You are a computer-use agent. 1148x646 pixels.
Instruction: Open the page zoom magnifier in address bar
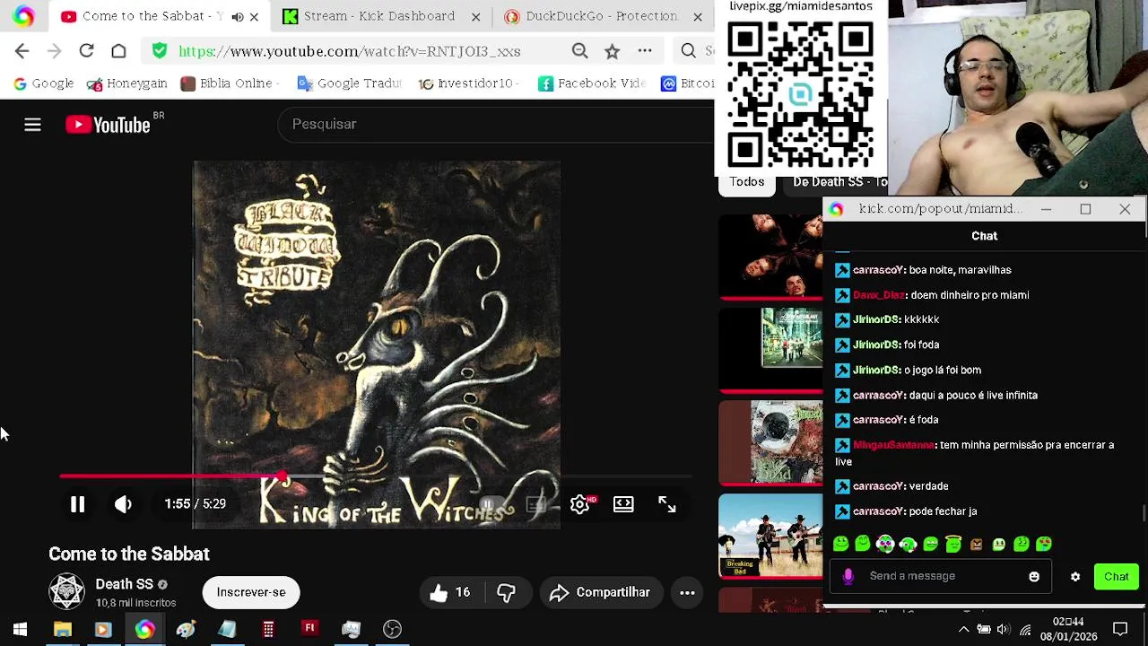[x=579, y=51]
